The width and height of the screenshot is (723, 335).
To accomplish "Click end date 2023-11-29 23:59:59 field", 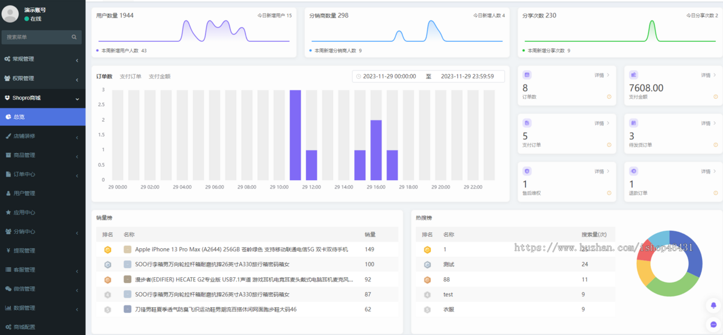I will tap(468, 77).
